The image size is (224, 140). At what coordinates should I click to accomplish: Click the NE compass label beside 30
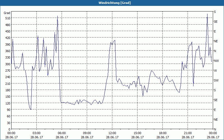[x=216, y=120]
